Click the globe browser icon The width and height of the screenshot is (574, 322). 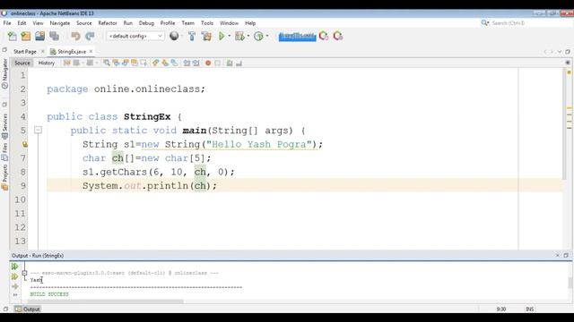coord(174,36)
